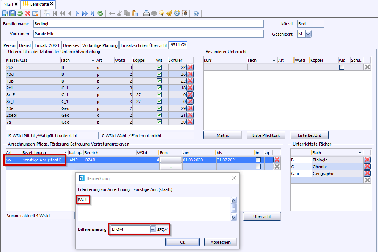Switch to the Dienst tab
This screenshot has height=252, width=378.
pyautogui.click(x=25, y=45)
